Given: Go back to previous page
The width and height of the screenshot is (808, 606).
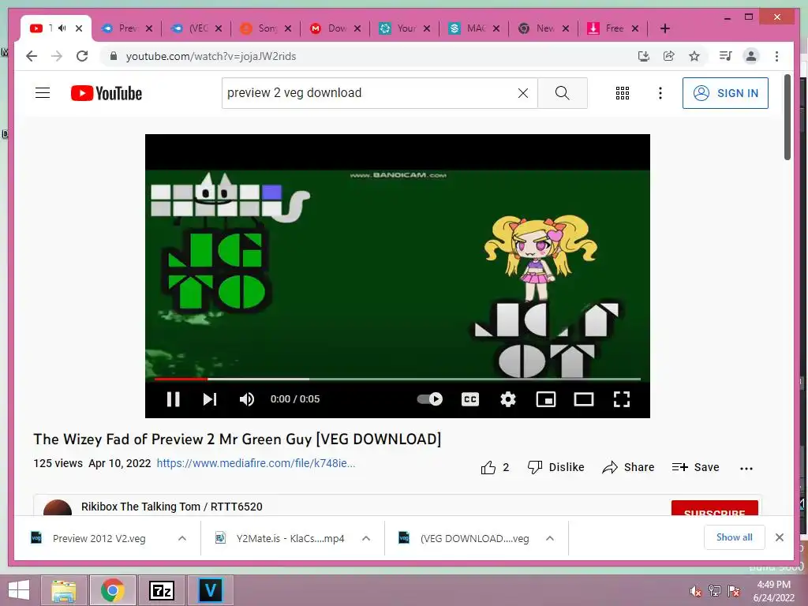Looking at the screenshot, I should tap(32, 56).
